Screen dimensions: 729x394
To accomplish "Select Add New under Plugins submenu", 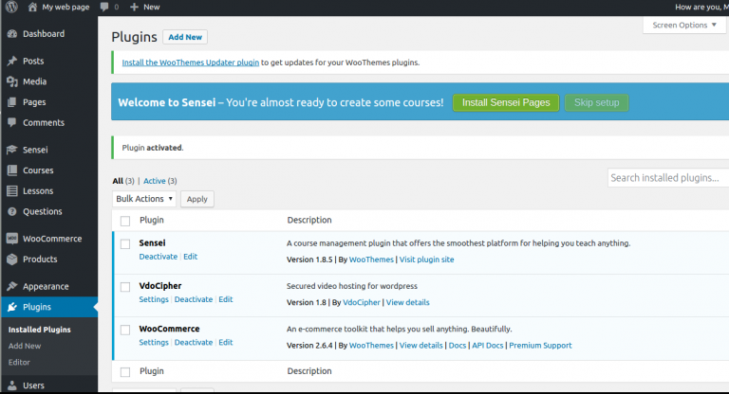I will [x=25, y=346].
